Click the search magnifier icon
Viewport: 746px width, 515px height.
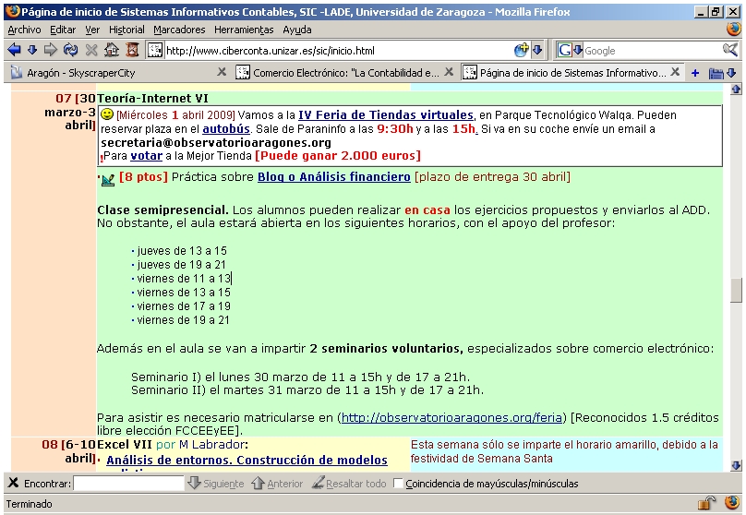click(x=729, y=50)
